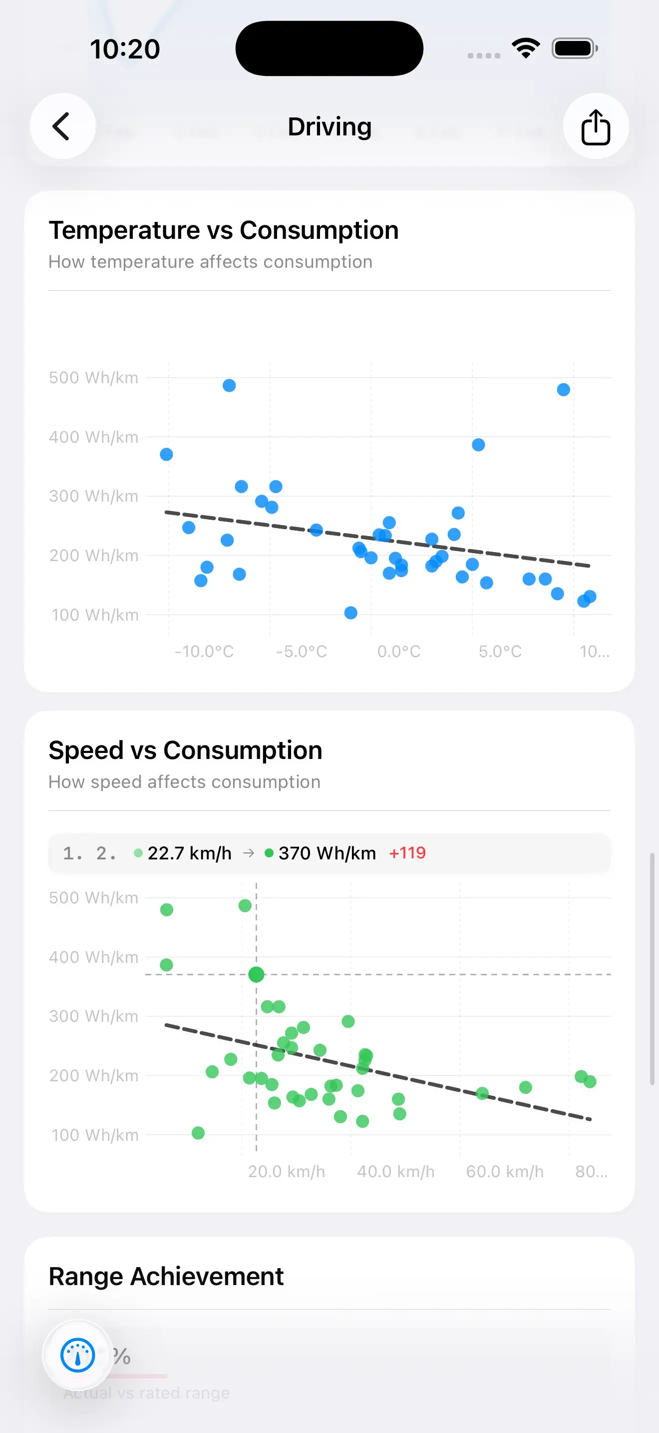Tap the '1. 2.' selection step label

click(89, 853)
